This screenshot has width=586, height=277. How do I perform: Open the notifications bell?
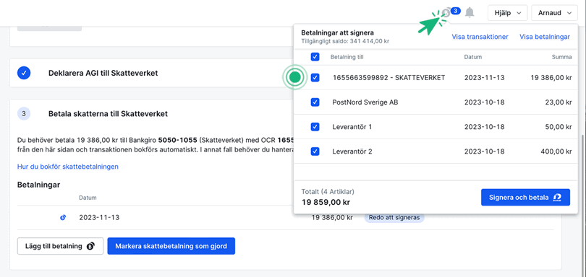tap(470, 13)
